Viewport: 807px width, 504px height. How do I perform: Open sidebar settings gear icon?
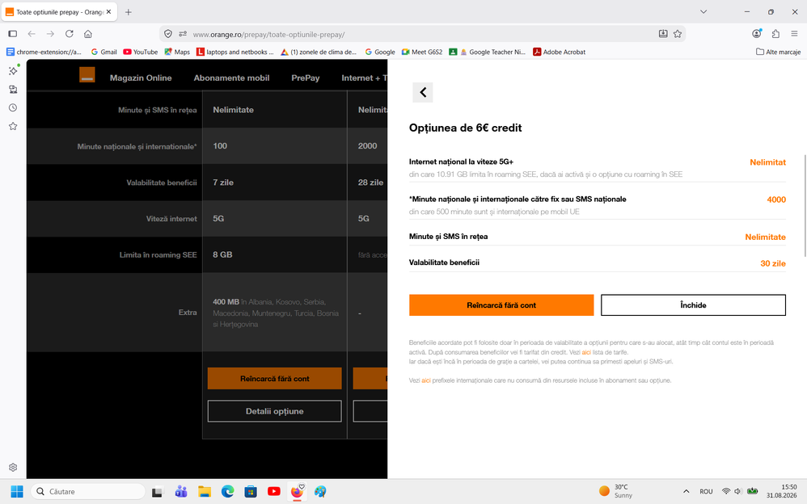click(14, 468)
